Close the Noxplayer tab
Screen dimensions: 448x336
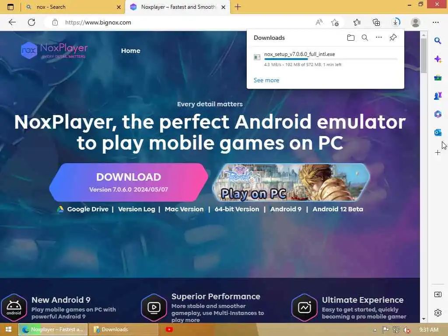[x=224, y=7]
